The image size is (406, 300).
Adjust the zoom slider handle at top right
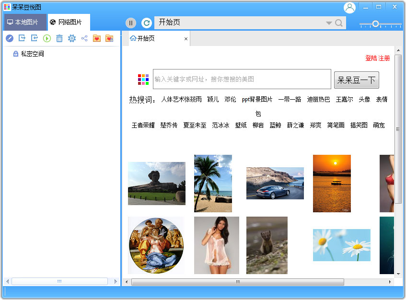tap(375, 24)
